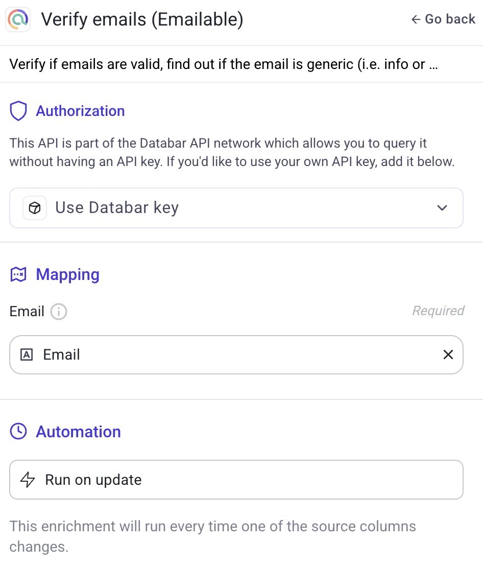
Task: Click the Automation section heading
Action: click(x=78, y=432)
